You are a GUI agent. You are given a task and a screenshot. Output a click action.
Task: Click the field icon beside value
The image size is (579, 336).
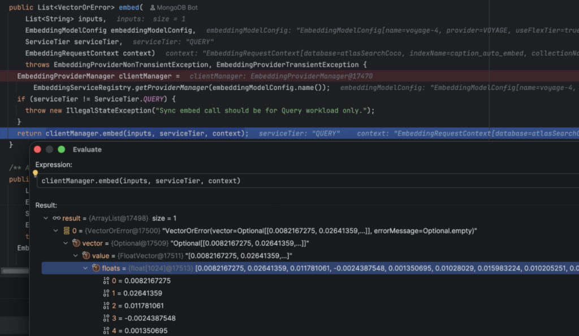[87, 256]
